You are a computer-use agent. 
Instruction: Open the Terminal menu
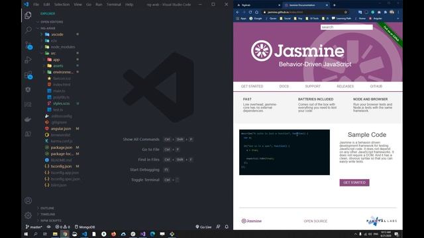[113, 5]
